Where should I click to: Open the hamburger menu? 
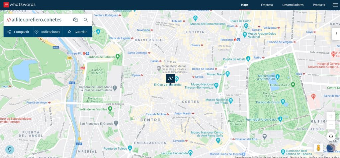335,5
